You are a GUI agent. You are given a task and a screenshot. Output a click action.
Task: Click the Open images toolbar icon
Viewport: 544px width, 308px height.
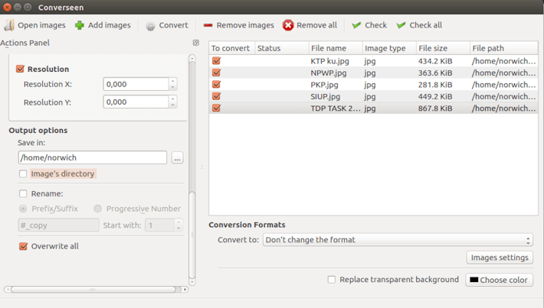coord(9,25)
